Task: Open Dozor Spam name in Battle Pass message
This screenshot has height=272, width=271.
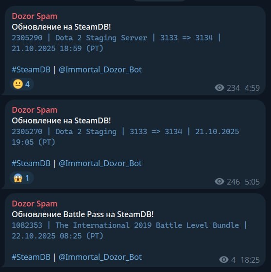Action: [34, 204]
